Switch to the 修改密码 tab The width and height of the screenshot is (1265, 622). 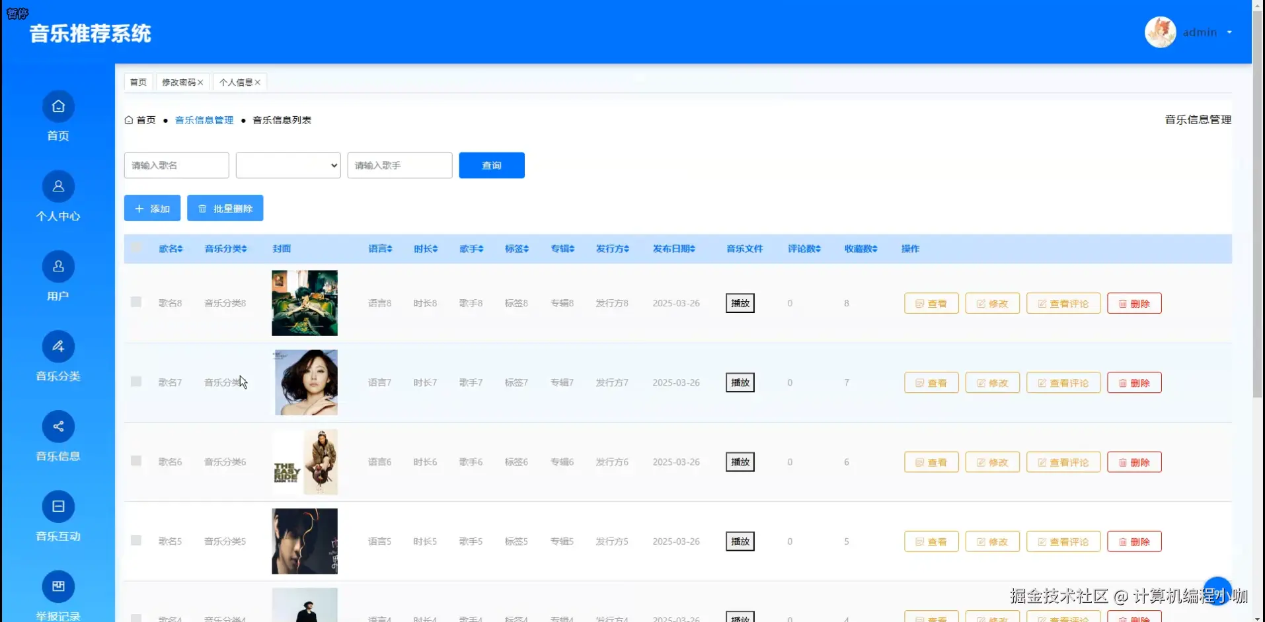click(179, 82)
